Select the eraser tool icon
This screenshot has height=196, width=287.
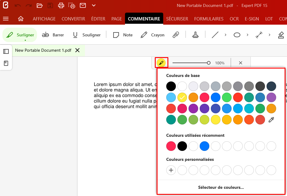coord(281,35)
